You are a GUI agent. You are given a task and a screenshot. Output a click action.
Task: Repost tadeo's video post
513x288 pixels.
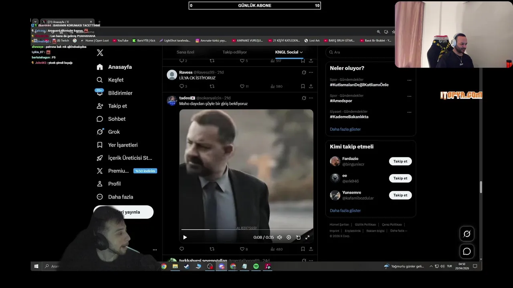click(x=212, y=249)
